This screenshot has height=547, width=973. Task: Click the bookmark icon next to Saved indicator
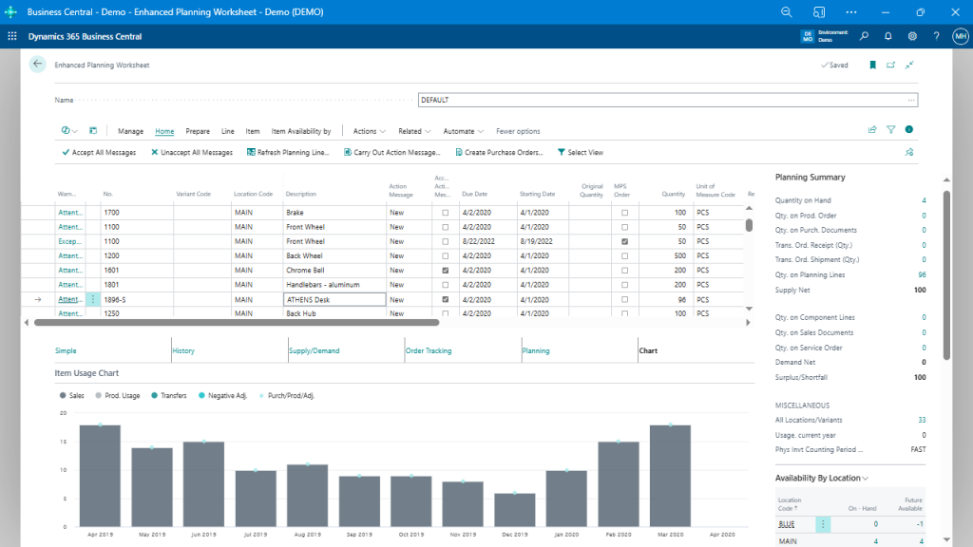pyautogui.click(x=873, y=65)
